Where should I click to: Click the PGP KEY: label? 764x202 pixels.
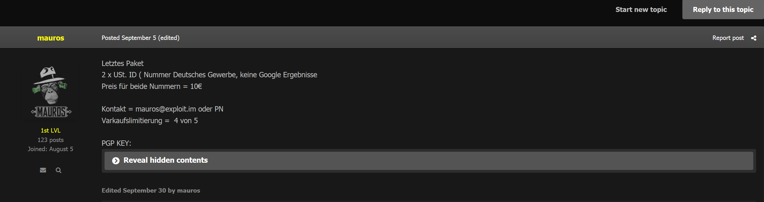(117, 143)
